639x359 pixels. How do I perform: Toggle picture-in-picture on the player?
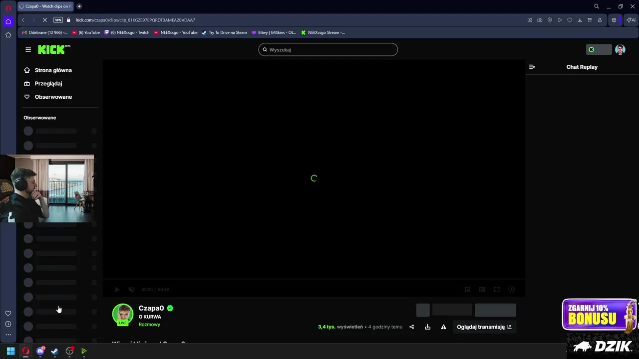[x=468, y=289]
